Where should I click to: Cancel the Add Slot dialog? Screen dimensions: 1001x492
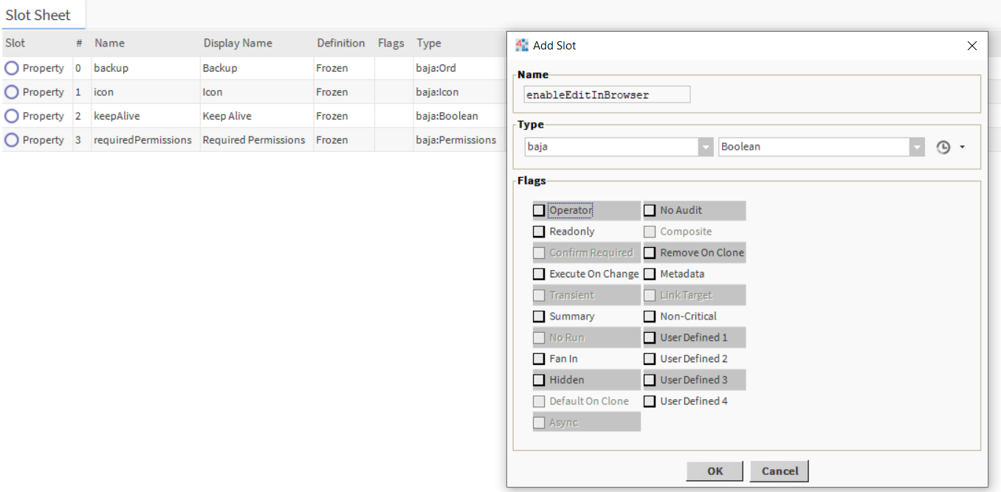[x=780, y=471]
